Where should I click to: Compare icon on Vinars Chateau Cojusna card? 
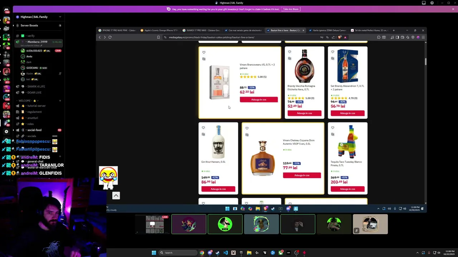point(247,135)
